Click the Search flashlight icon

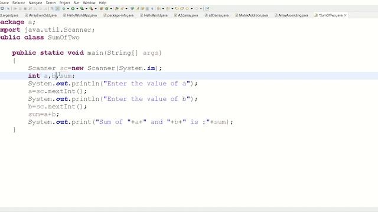click(x=122, y=9)
